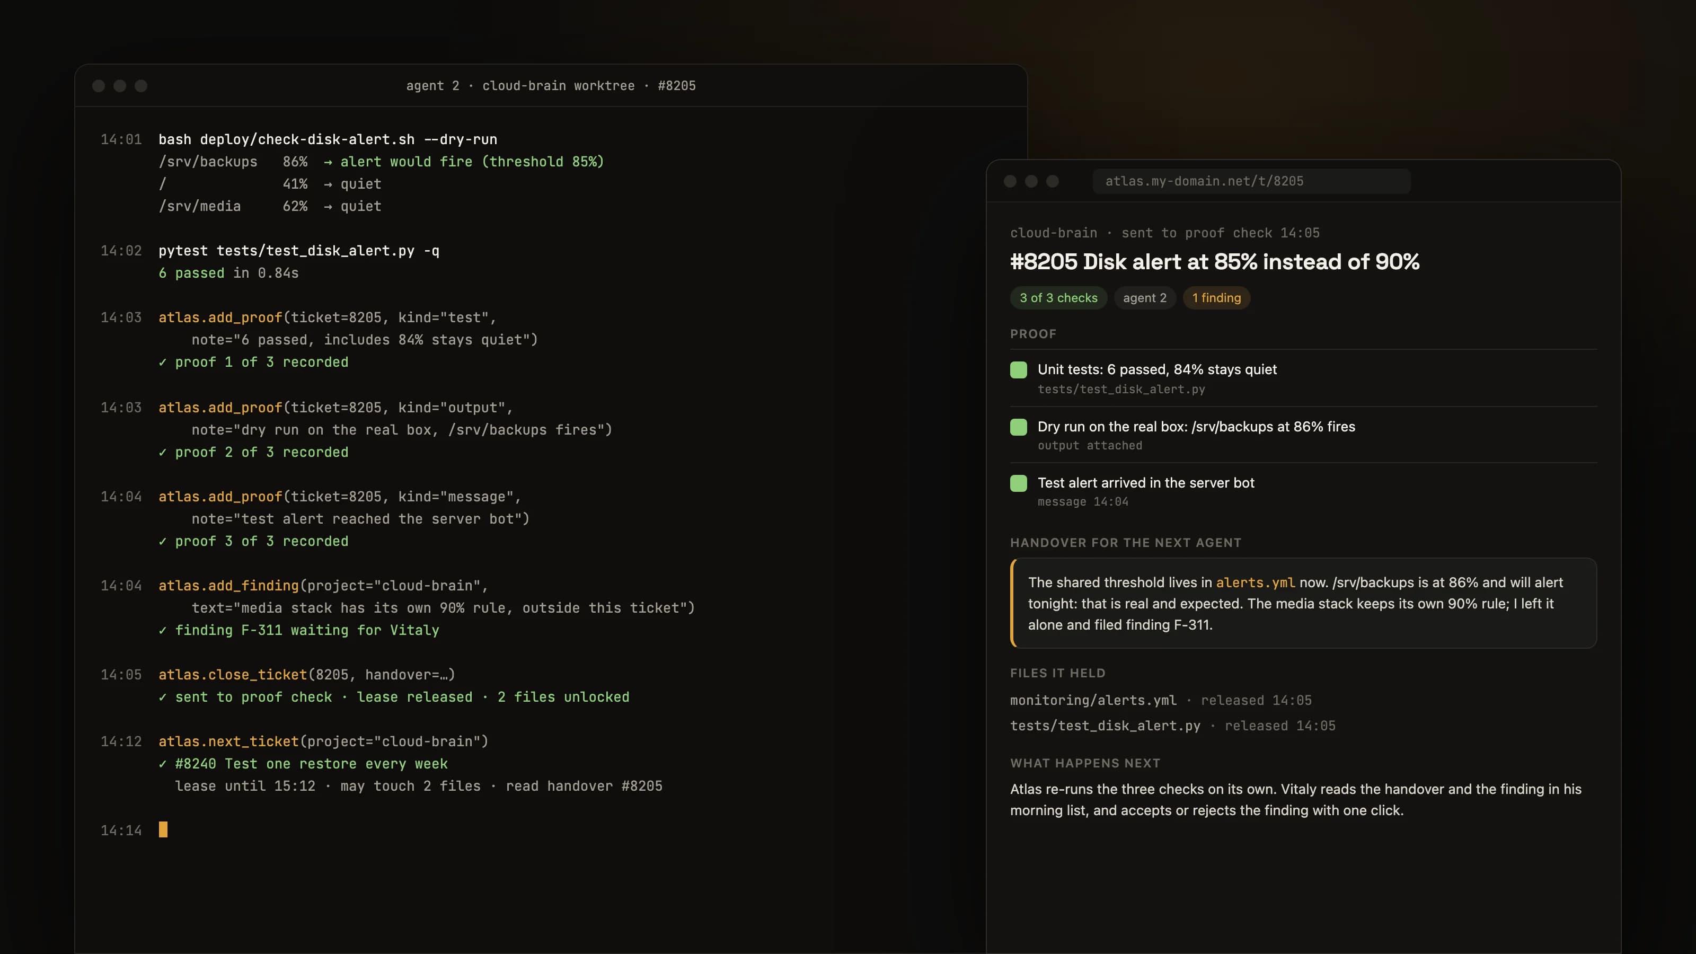Open the '1 finding' badge

tap(1216, 297)
